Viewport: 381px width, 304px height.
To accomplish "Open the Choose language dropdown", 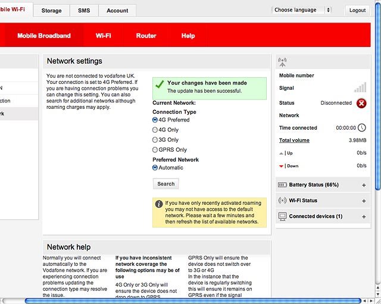I will [302, 10].
